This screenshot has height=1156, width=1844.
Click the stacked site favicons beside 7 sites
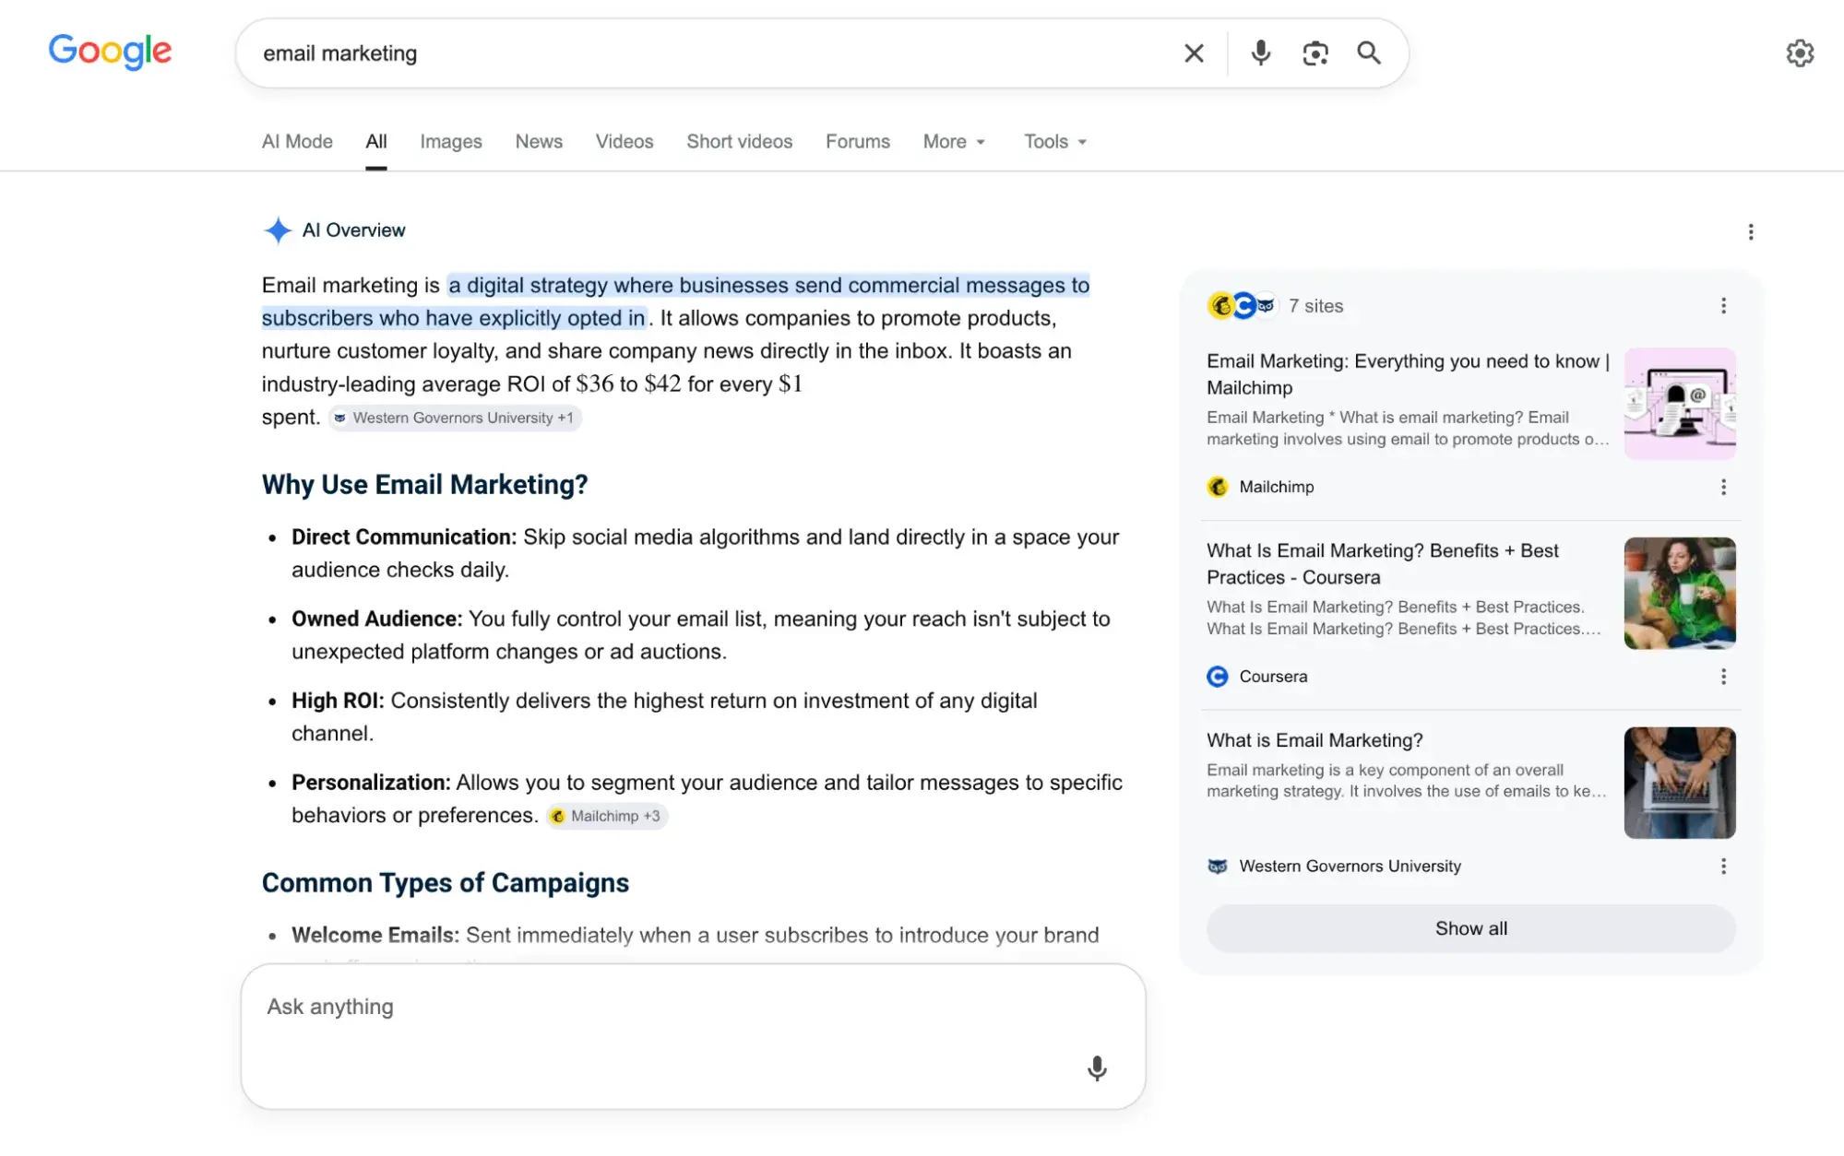tap(1242, 306)
